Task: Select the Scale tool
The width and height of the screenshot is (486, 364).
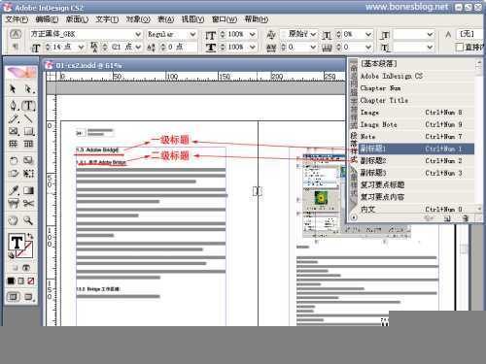Action: click(x=28, y=160)
